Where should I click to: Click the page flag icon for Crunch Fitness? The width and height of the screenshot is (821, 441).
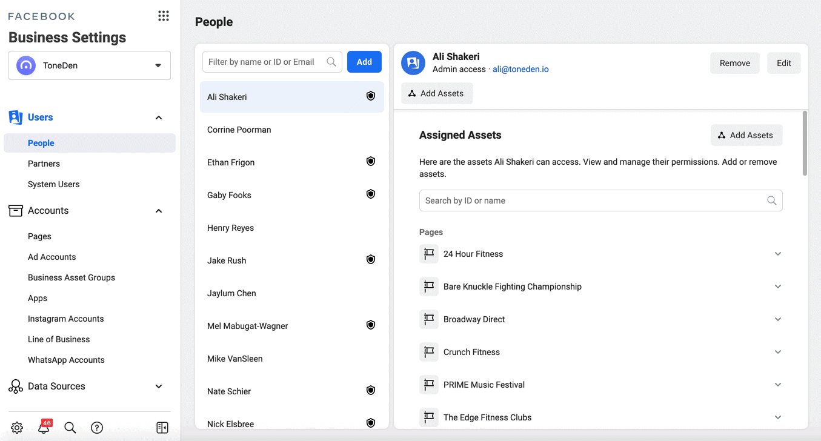tap(429, 352)
